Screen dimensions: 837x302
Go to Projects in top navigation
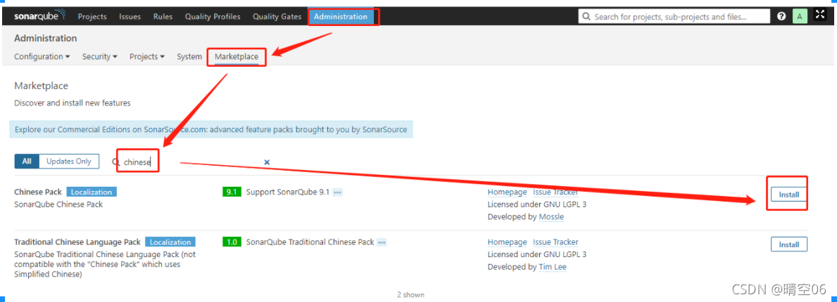(x=92, y=17)
